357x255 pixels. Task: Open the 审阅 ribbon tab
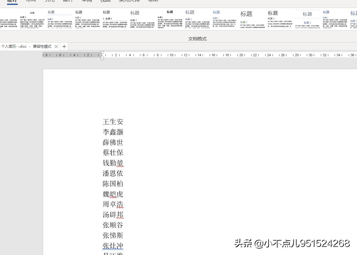click(87, 1)
